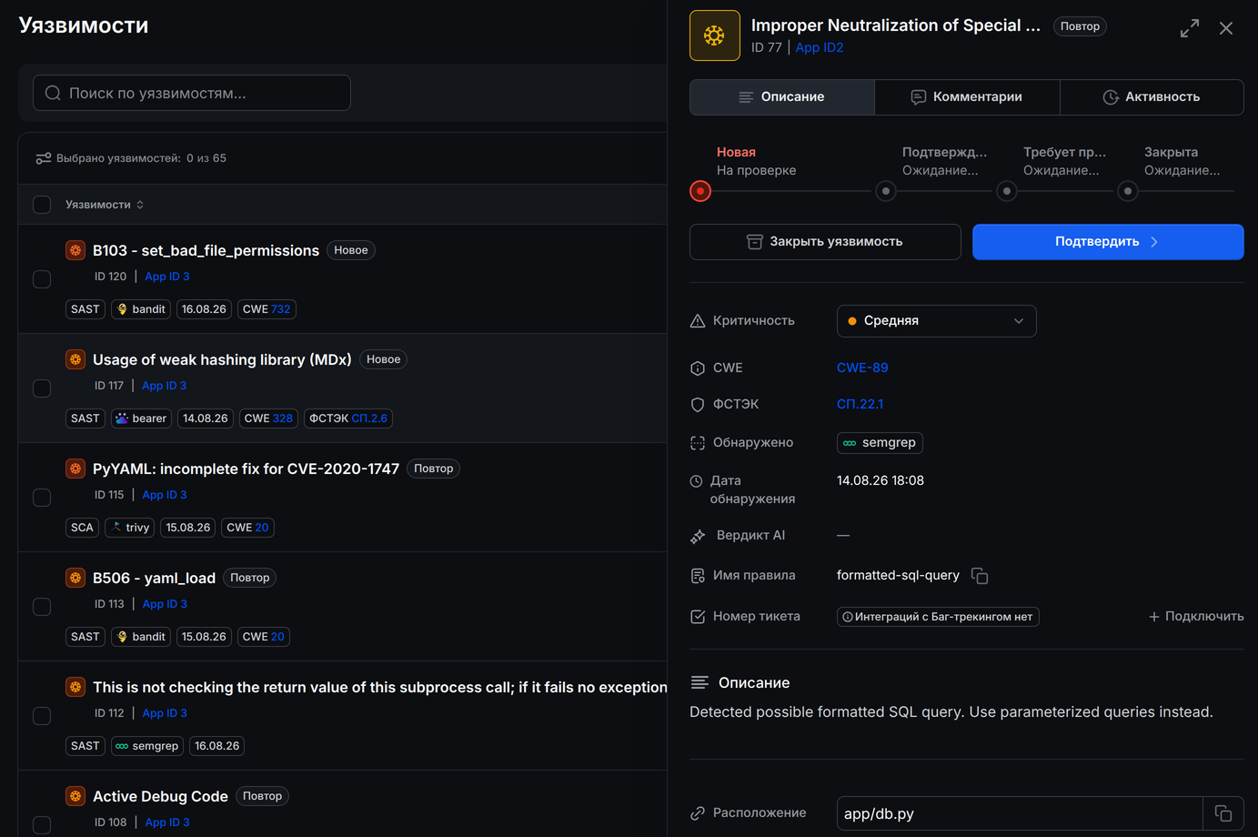The height and width of the screenshot is (837, 1258).
Task: Click the trivy tag in PyYAML row
Action: tap(130, 528)
